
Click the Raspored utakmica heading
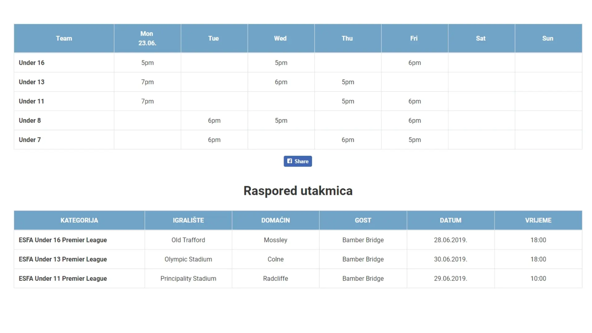tap(298, 191)
